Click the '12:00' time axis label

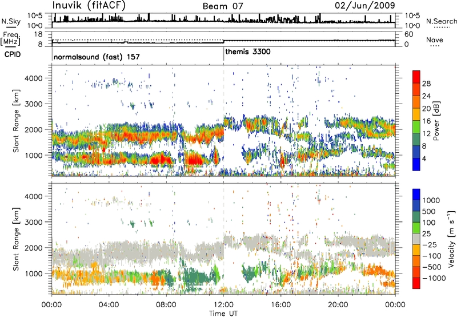(223, 305)
